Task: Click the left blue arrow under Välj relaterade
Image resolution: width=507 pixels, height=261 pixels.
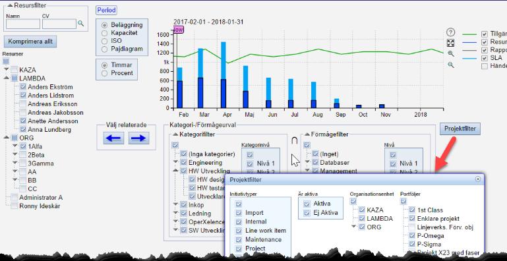Action: coord(113,138)
